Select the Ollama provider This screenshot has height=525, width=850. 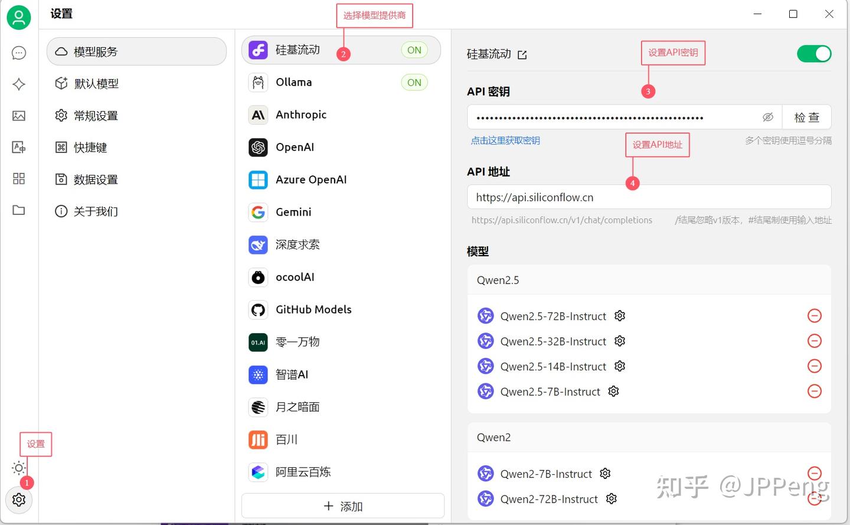point(341,83)
